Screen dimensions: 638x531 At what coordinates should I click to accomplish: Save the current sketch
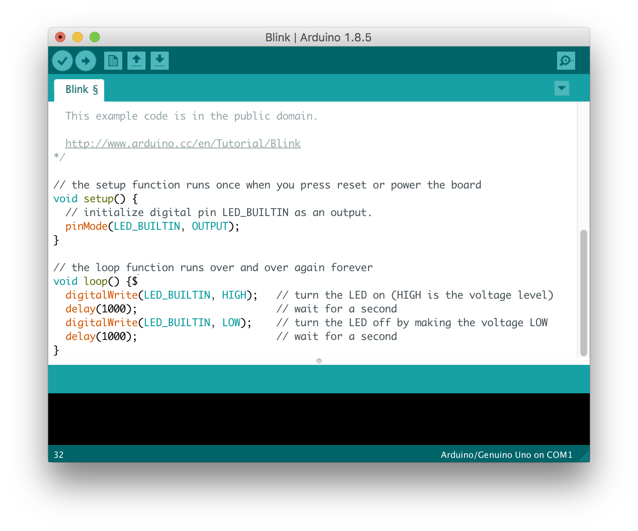click(x=159, y=60)
